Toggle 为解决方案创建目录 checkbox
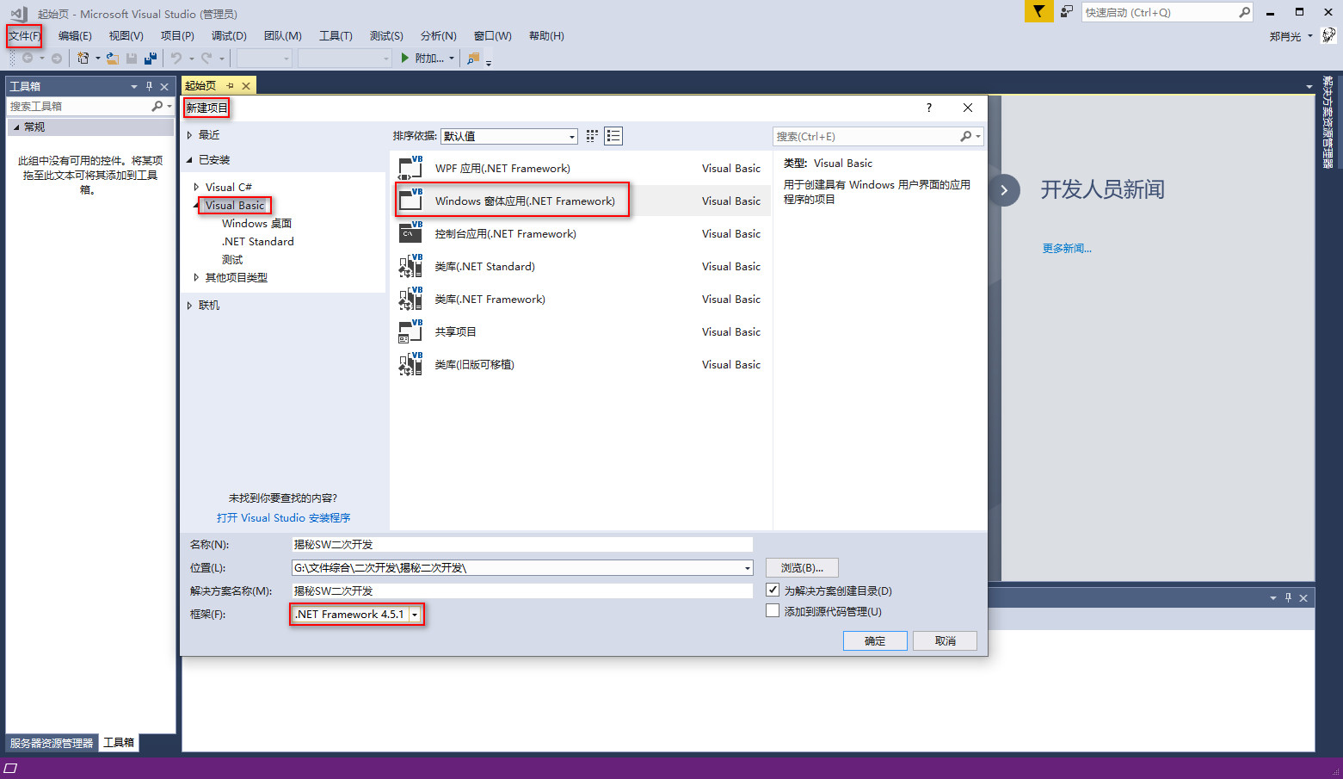 pos(773,590)
